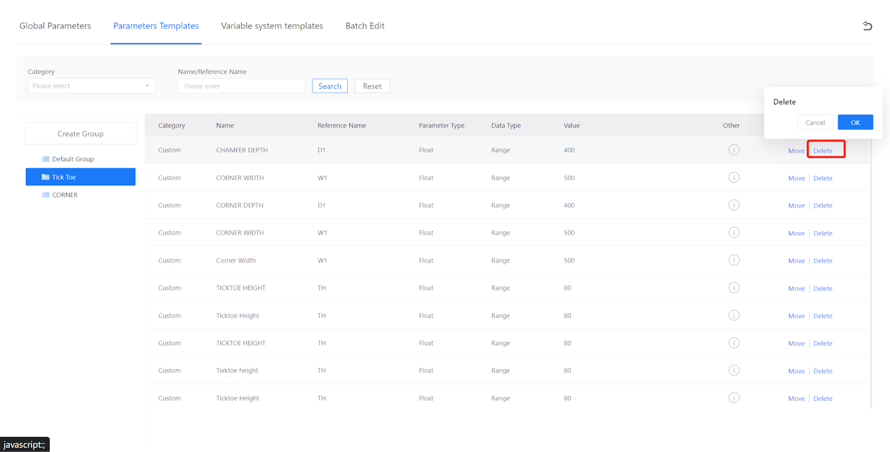
Task: Open Variable system templates tab
Action: tap(271, 26)
